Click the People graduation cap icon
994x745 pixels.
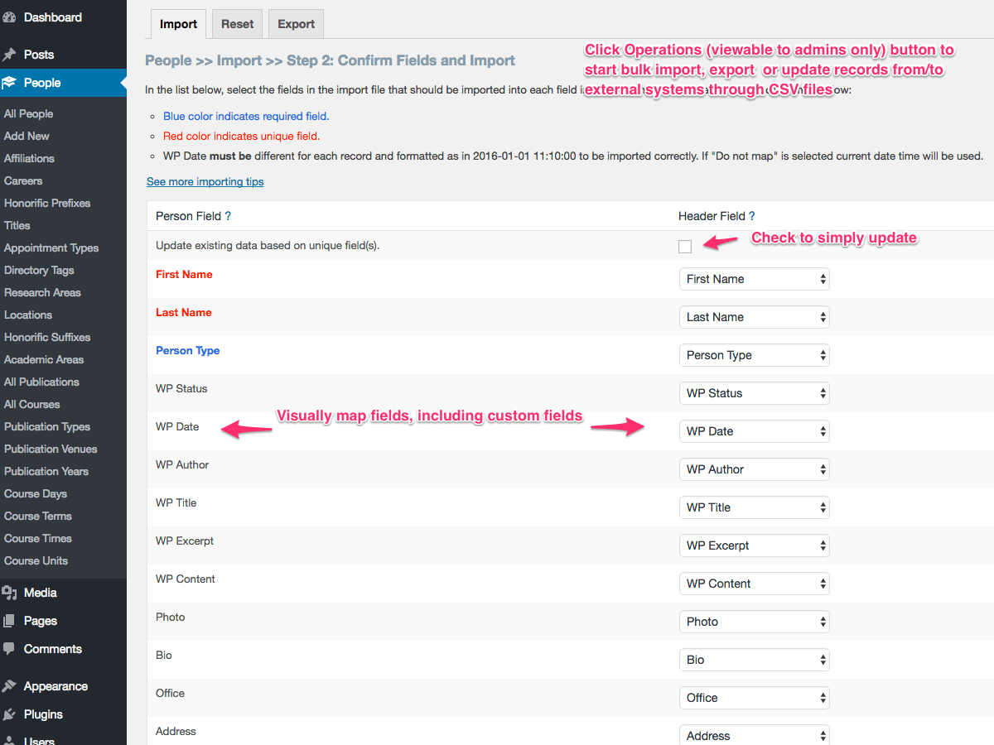pyautogui.click(x=10, y=83)
